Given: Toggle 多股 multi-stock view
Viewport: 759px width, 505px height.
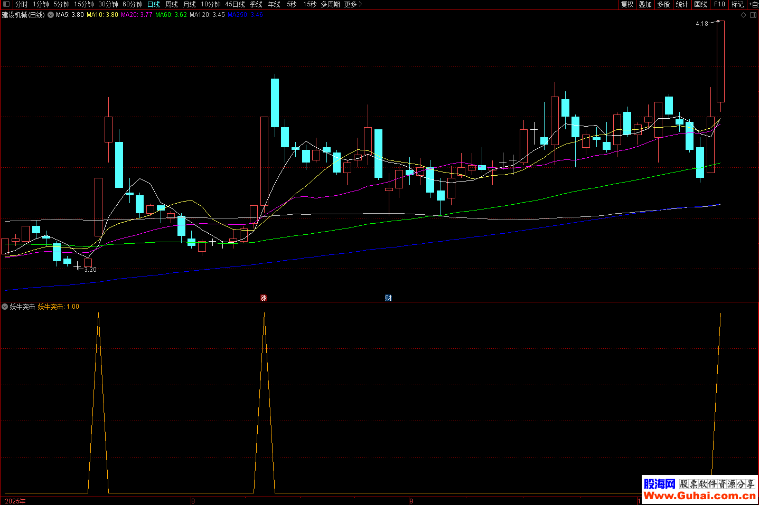Looking at the screenshot, I should click(663, 4).
